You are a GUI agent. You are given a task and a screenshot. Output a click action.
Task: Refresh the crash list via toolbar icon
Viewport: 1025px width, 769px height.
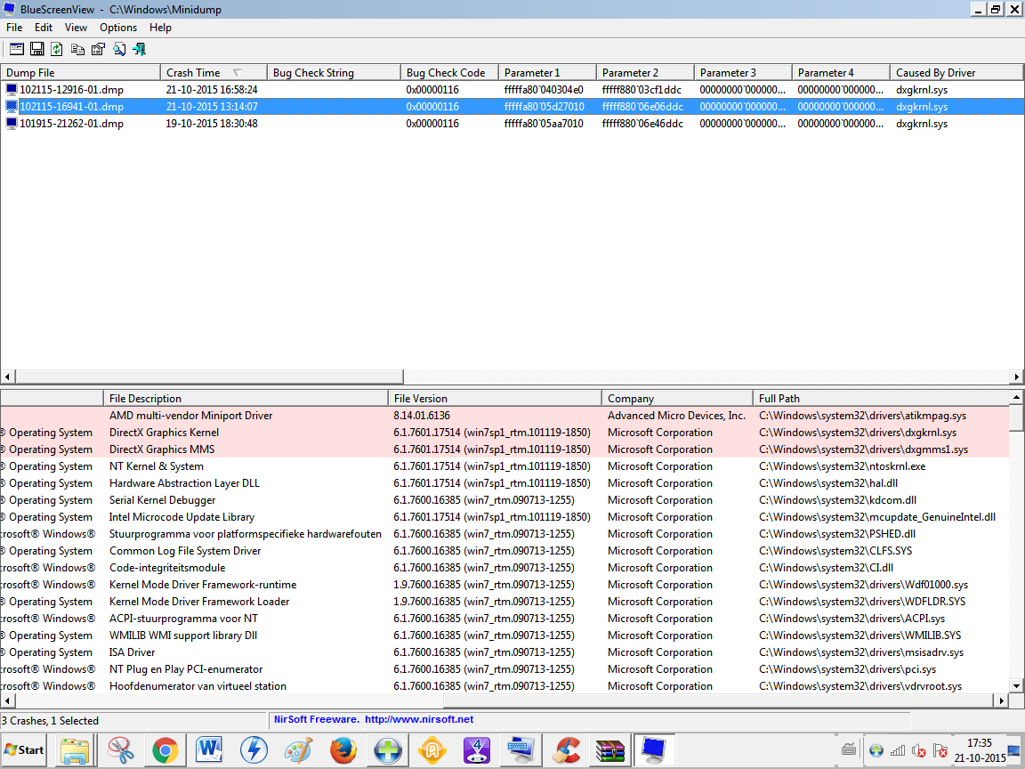click(x=57, y=49)
